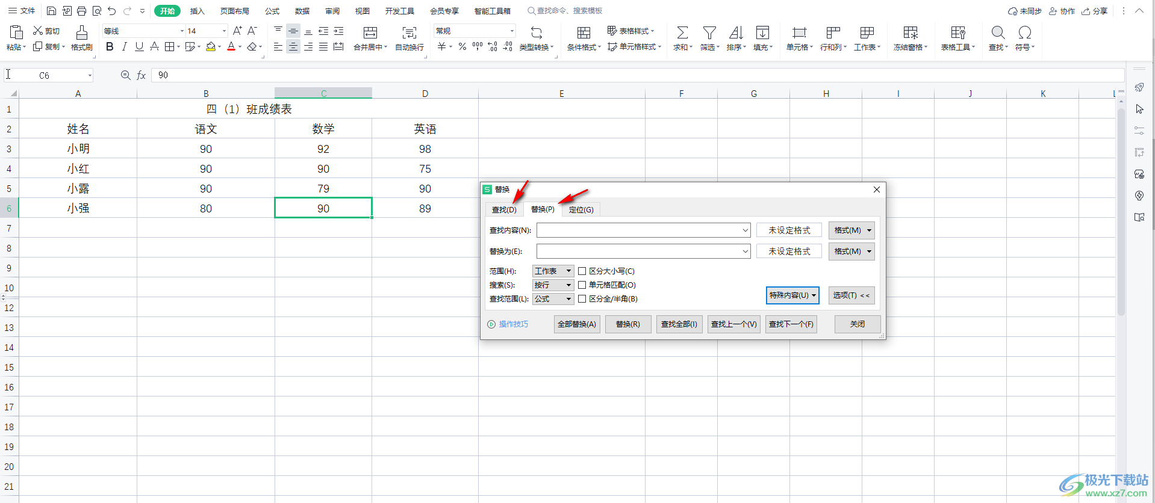Screen dimensions: 1155x503
Task: Click 查找上一个(V) button
Action: tap(734, 324)
